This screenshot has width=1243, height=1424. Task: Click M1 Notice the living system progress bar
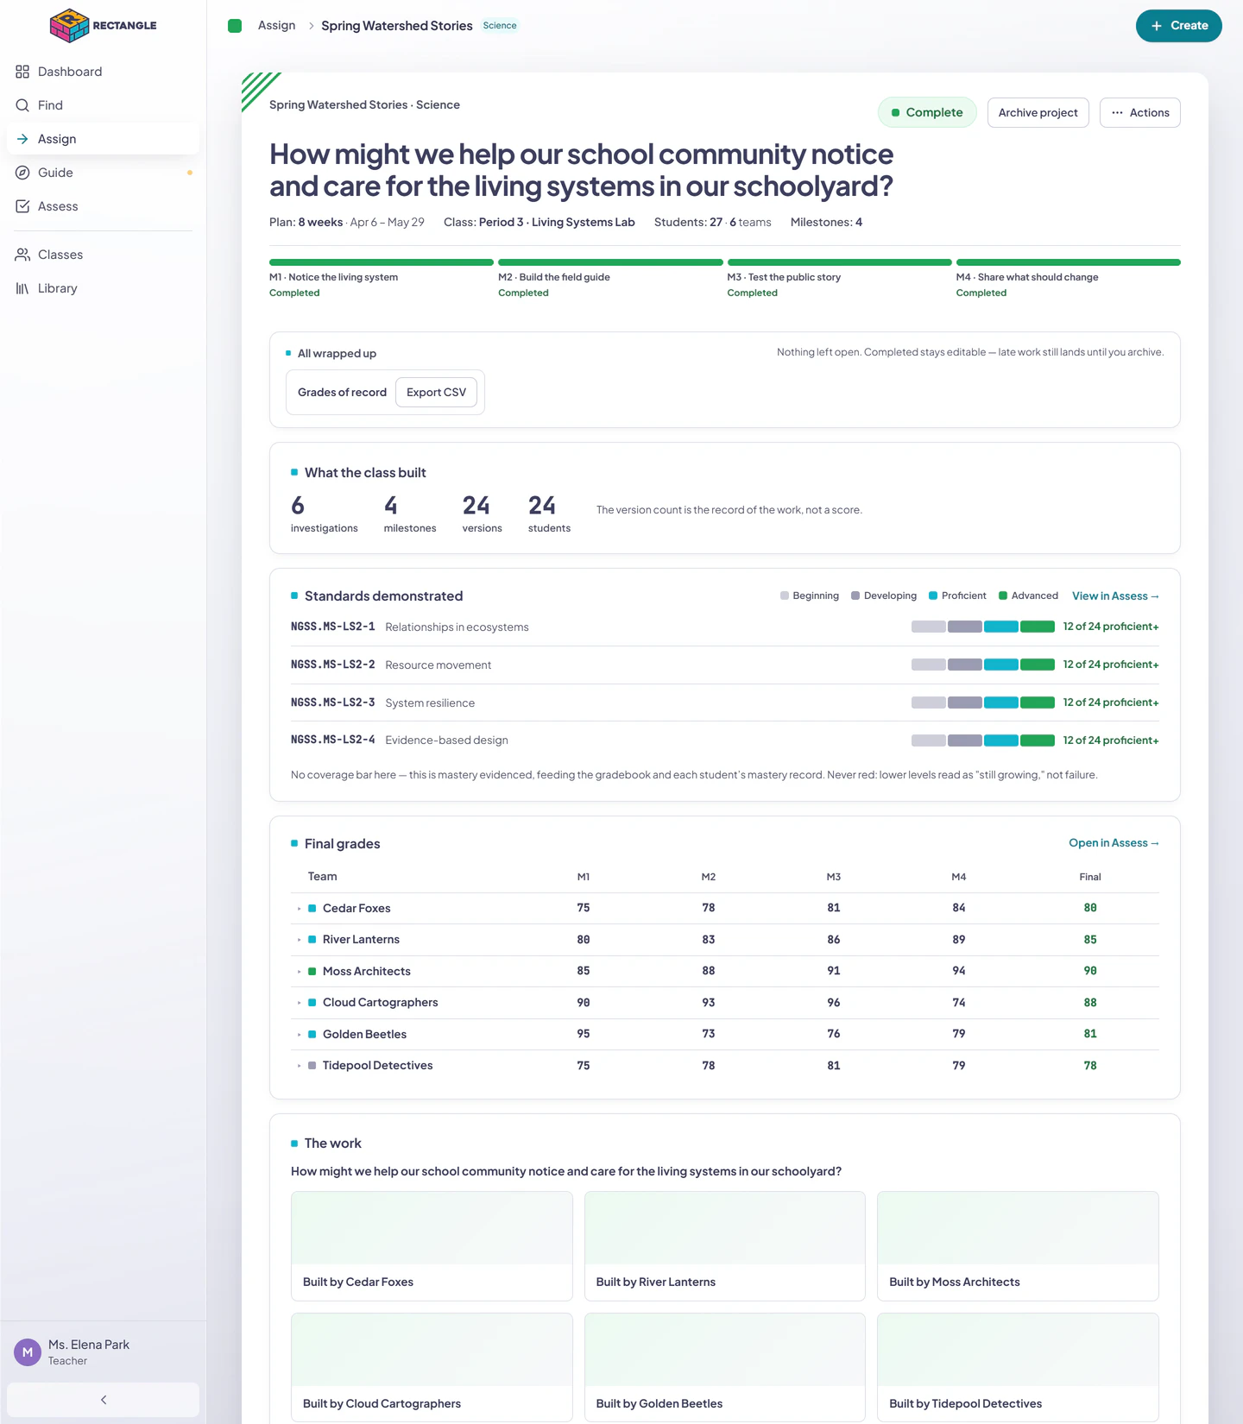click(x=382, y=262)
